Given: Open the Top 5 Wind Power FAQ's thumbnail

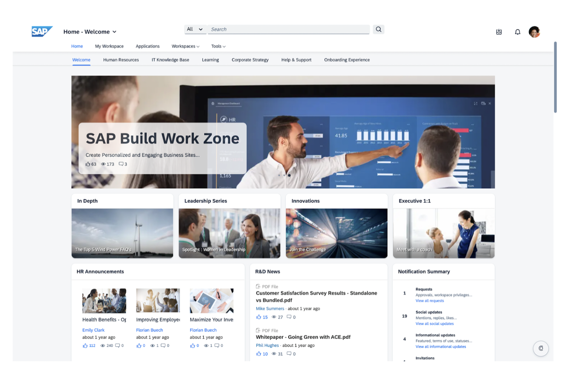Looking at the screenshot, I should pos(122,233).
